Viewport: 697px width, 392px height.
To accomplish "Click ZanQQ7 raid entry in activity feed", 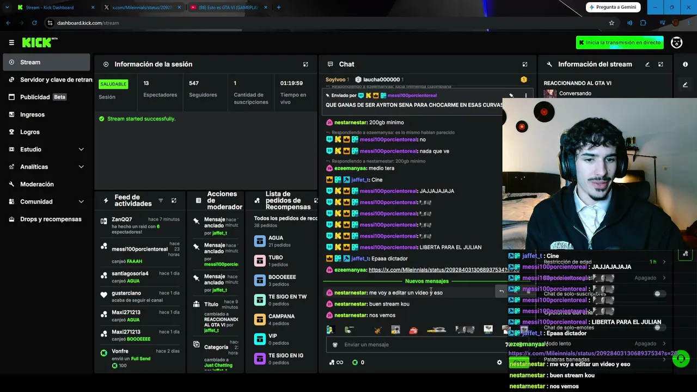I will pyautogui.click(x=140, y=225).
